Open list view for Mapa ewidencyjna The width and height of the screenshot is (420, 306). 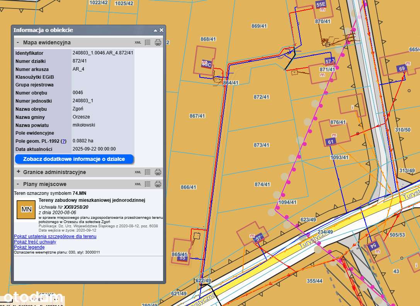point(148,42)
